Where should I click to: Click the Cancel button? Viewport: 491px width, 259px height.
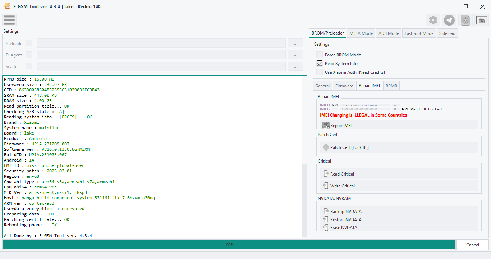point(473,245)
